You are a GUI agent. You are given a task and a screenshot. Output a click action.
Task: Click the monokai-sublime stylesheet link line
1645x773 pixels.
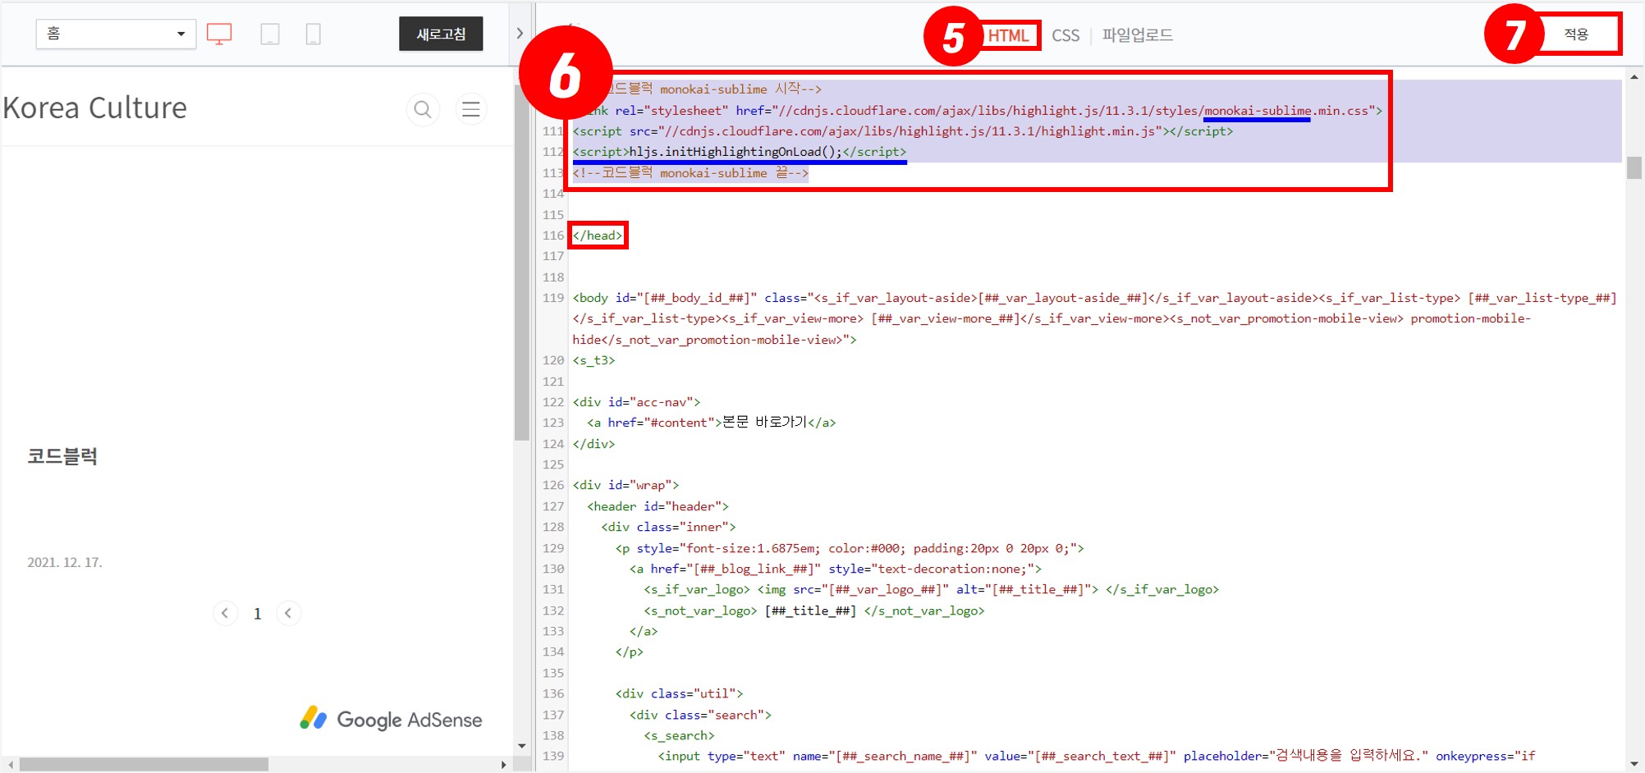978,111
